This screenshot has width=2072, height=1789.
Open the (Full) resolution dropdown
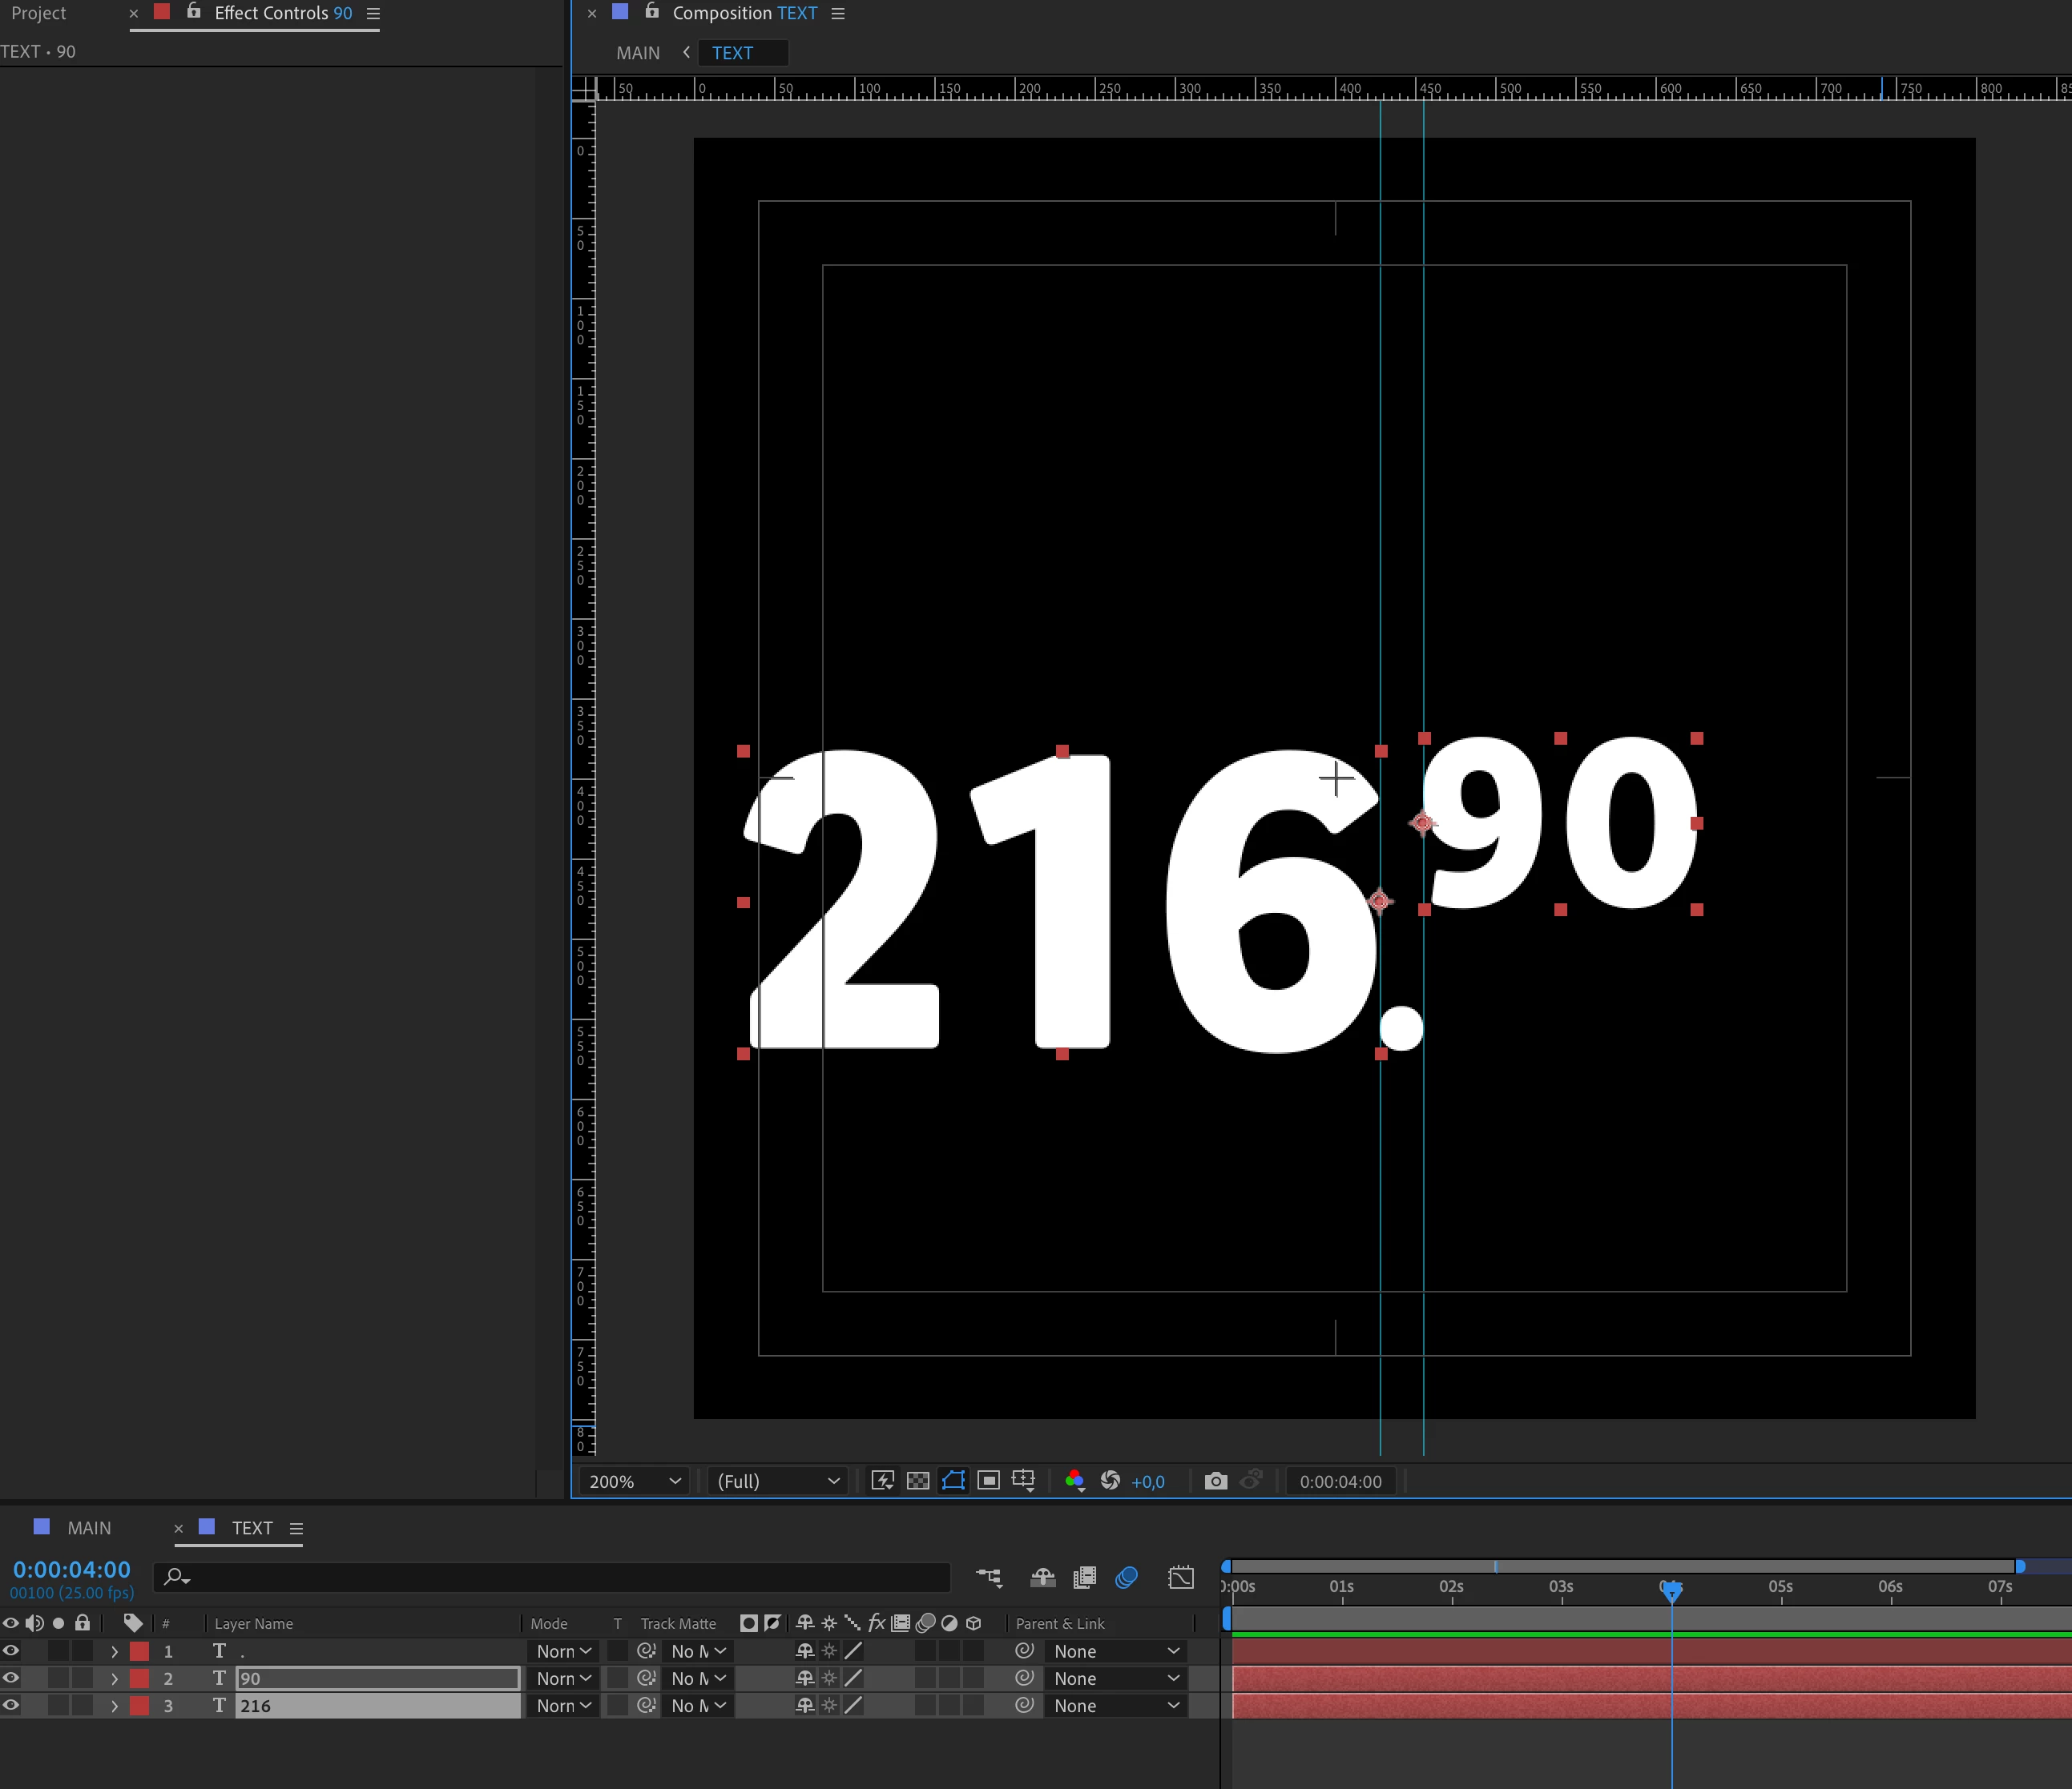[x=777, y=1481]
